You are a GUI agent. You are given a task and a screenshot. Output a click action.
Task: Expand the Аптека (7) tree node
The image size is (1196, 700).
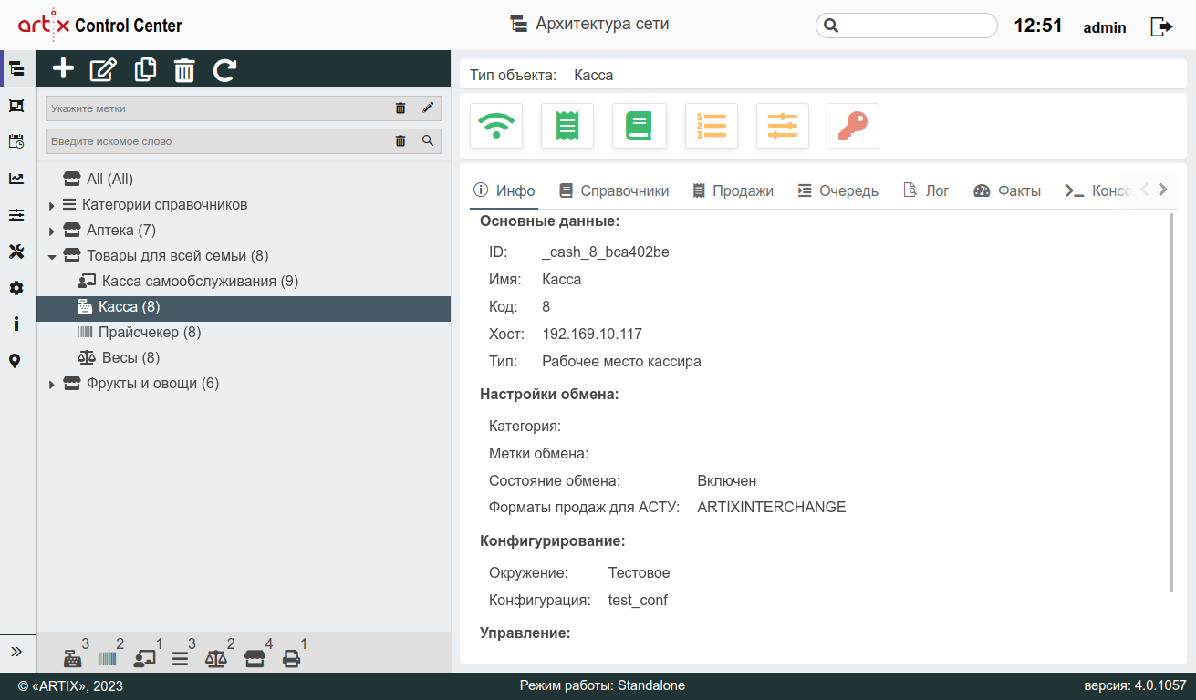[52, 231]
